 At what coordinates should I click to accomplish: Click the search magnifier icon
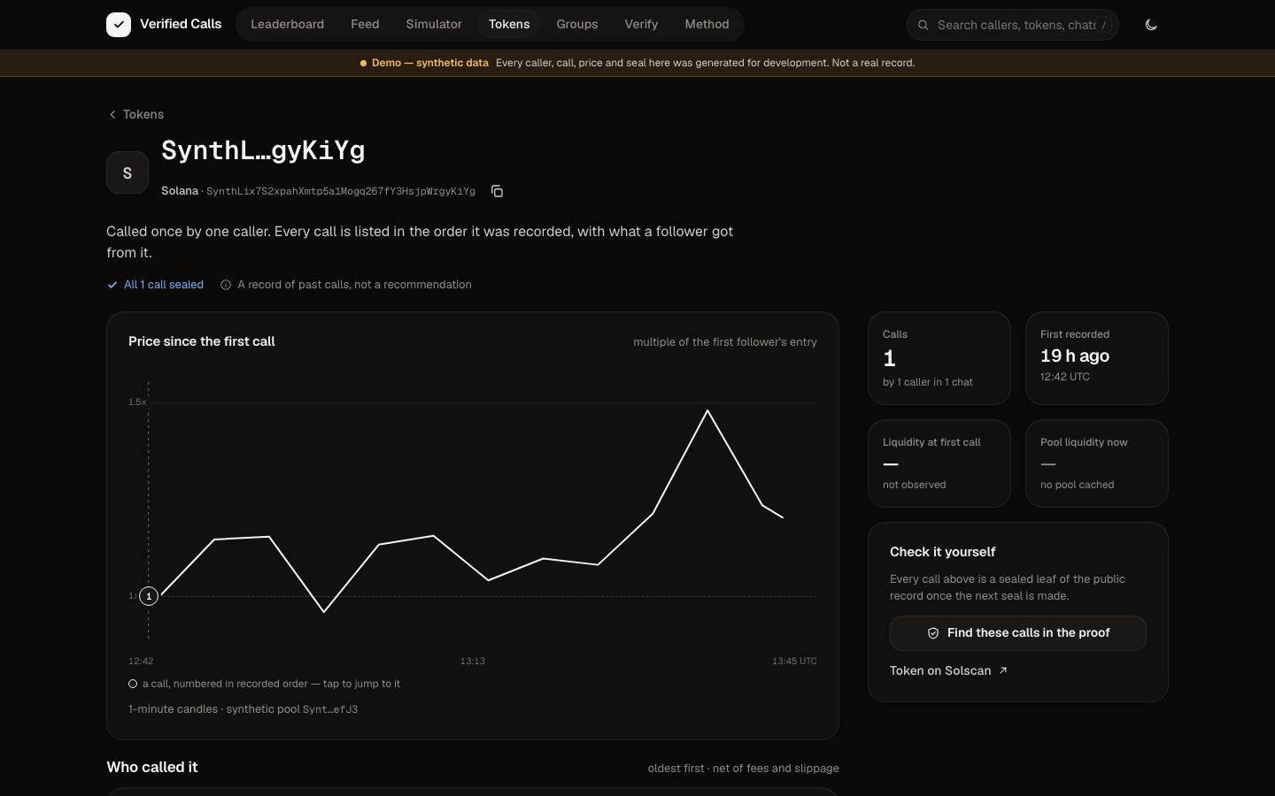(923, 25)
